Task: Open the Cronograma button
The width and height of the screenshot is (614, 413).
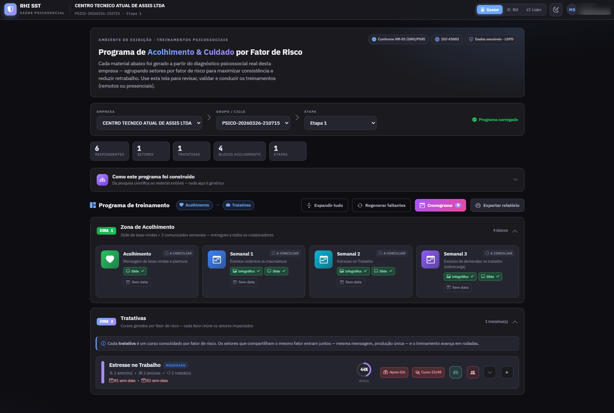Action: 440,205
